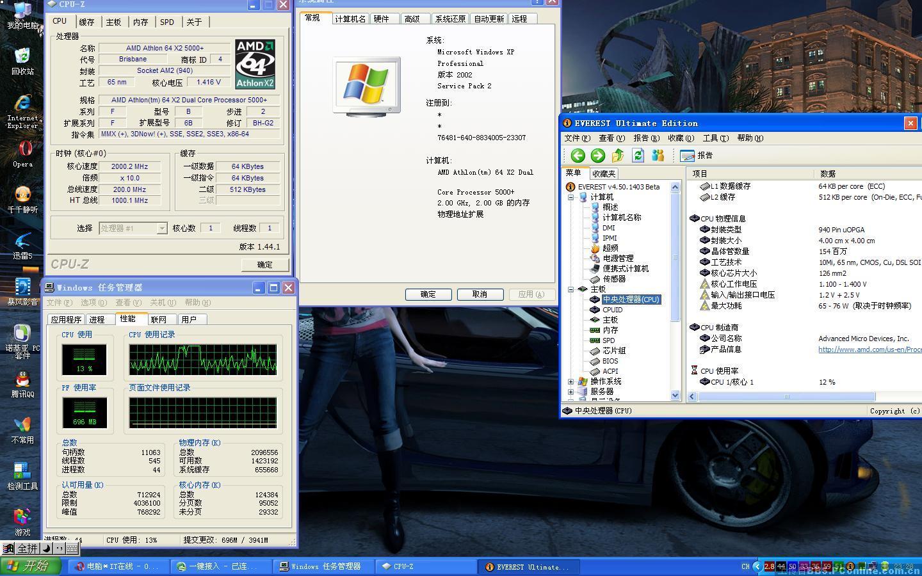The height and width of the screenshot is (576, 922).
Task: Select CPUID in the EVEREST tree
Action: [612, 310]
